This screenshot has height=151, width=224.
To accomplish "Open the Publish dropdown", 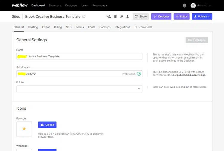I will [x=202, y=16].
